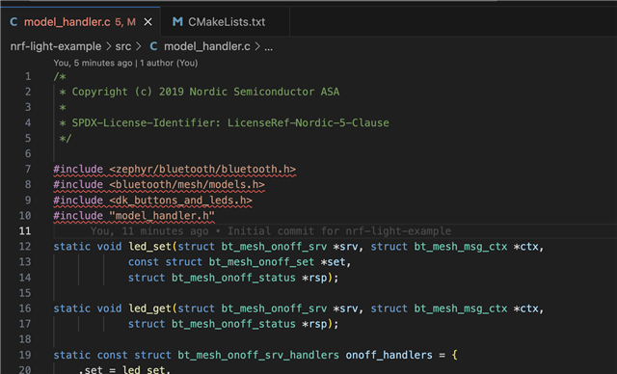
Task: Click the '5, M' problems badge on model_handler.c tab
Action: pyautogui.click(x=125, y=22)
